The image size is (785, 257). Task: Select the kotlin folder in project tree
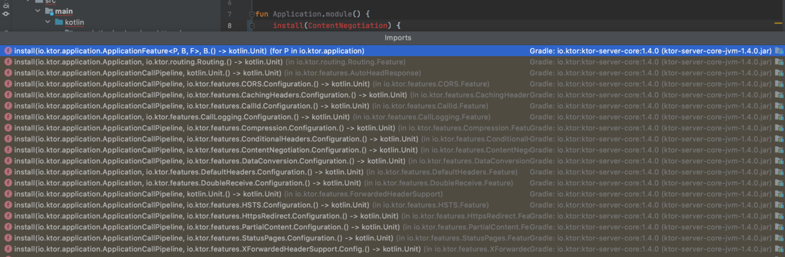69,22
